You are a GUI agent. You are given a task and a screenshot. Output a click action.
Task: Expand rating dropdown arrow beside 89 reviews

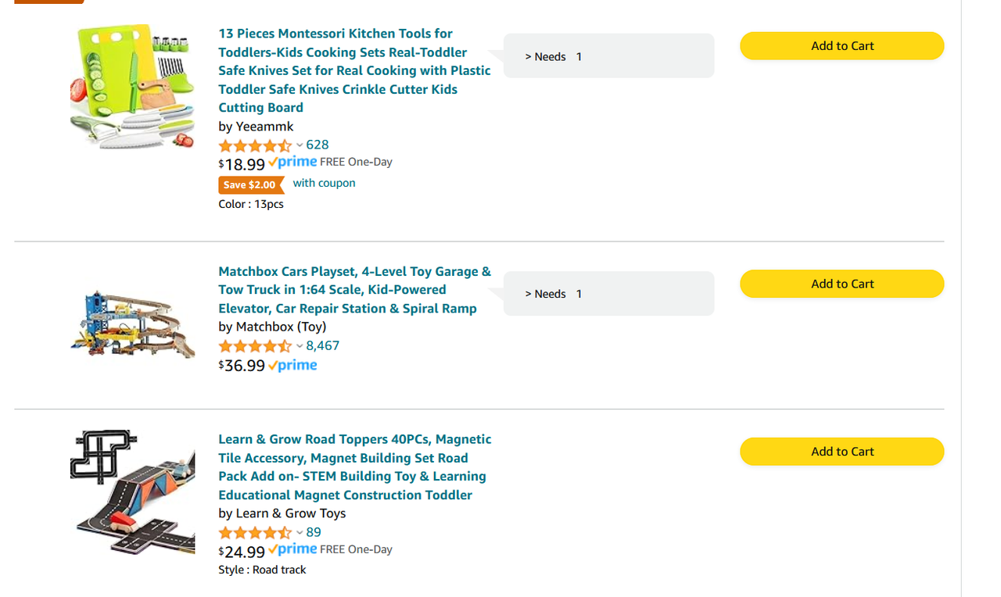(300, 533)
